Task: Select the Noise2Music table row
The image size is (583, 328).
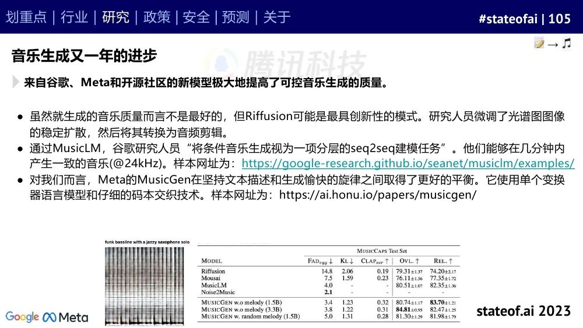Action: [x=329, y=292]
